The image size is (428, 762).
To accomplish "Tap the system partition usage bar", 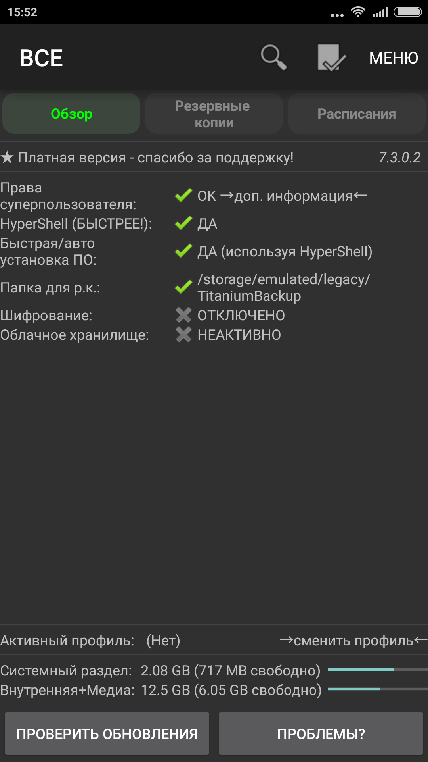I will tap(377, 670).
